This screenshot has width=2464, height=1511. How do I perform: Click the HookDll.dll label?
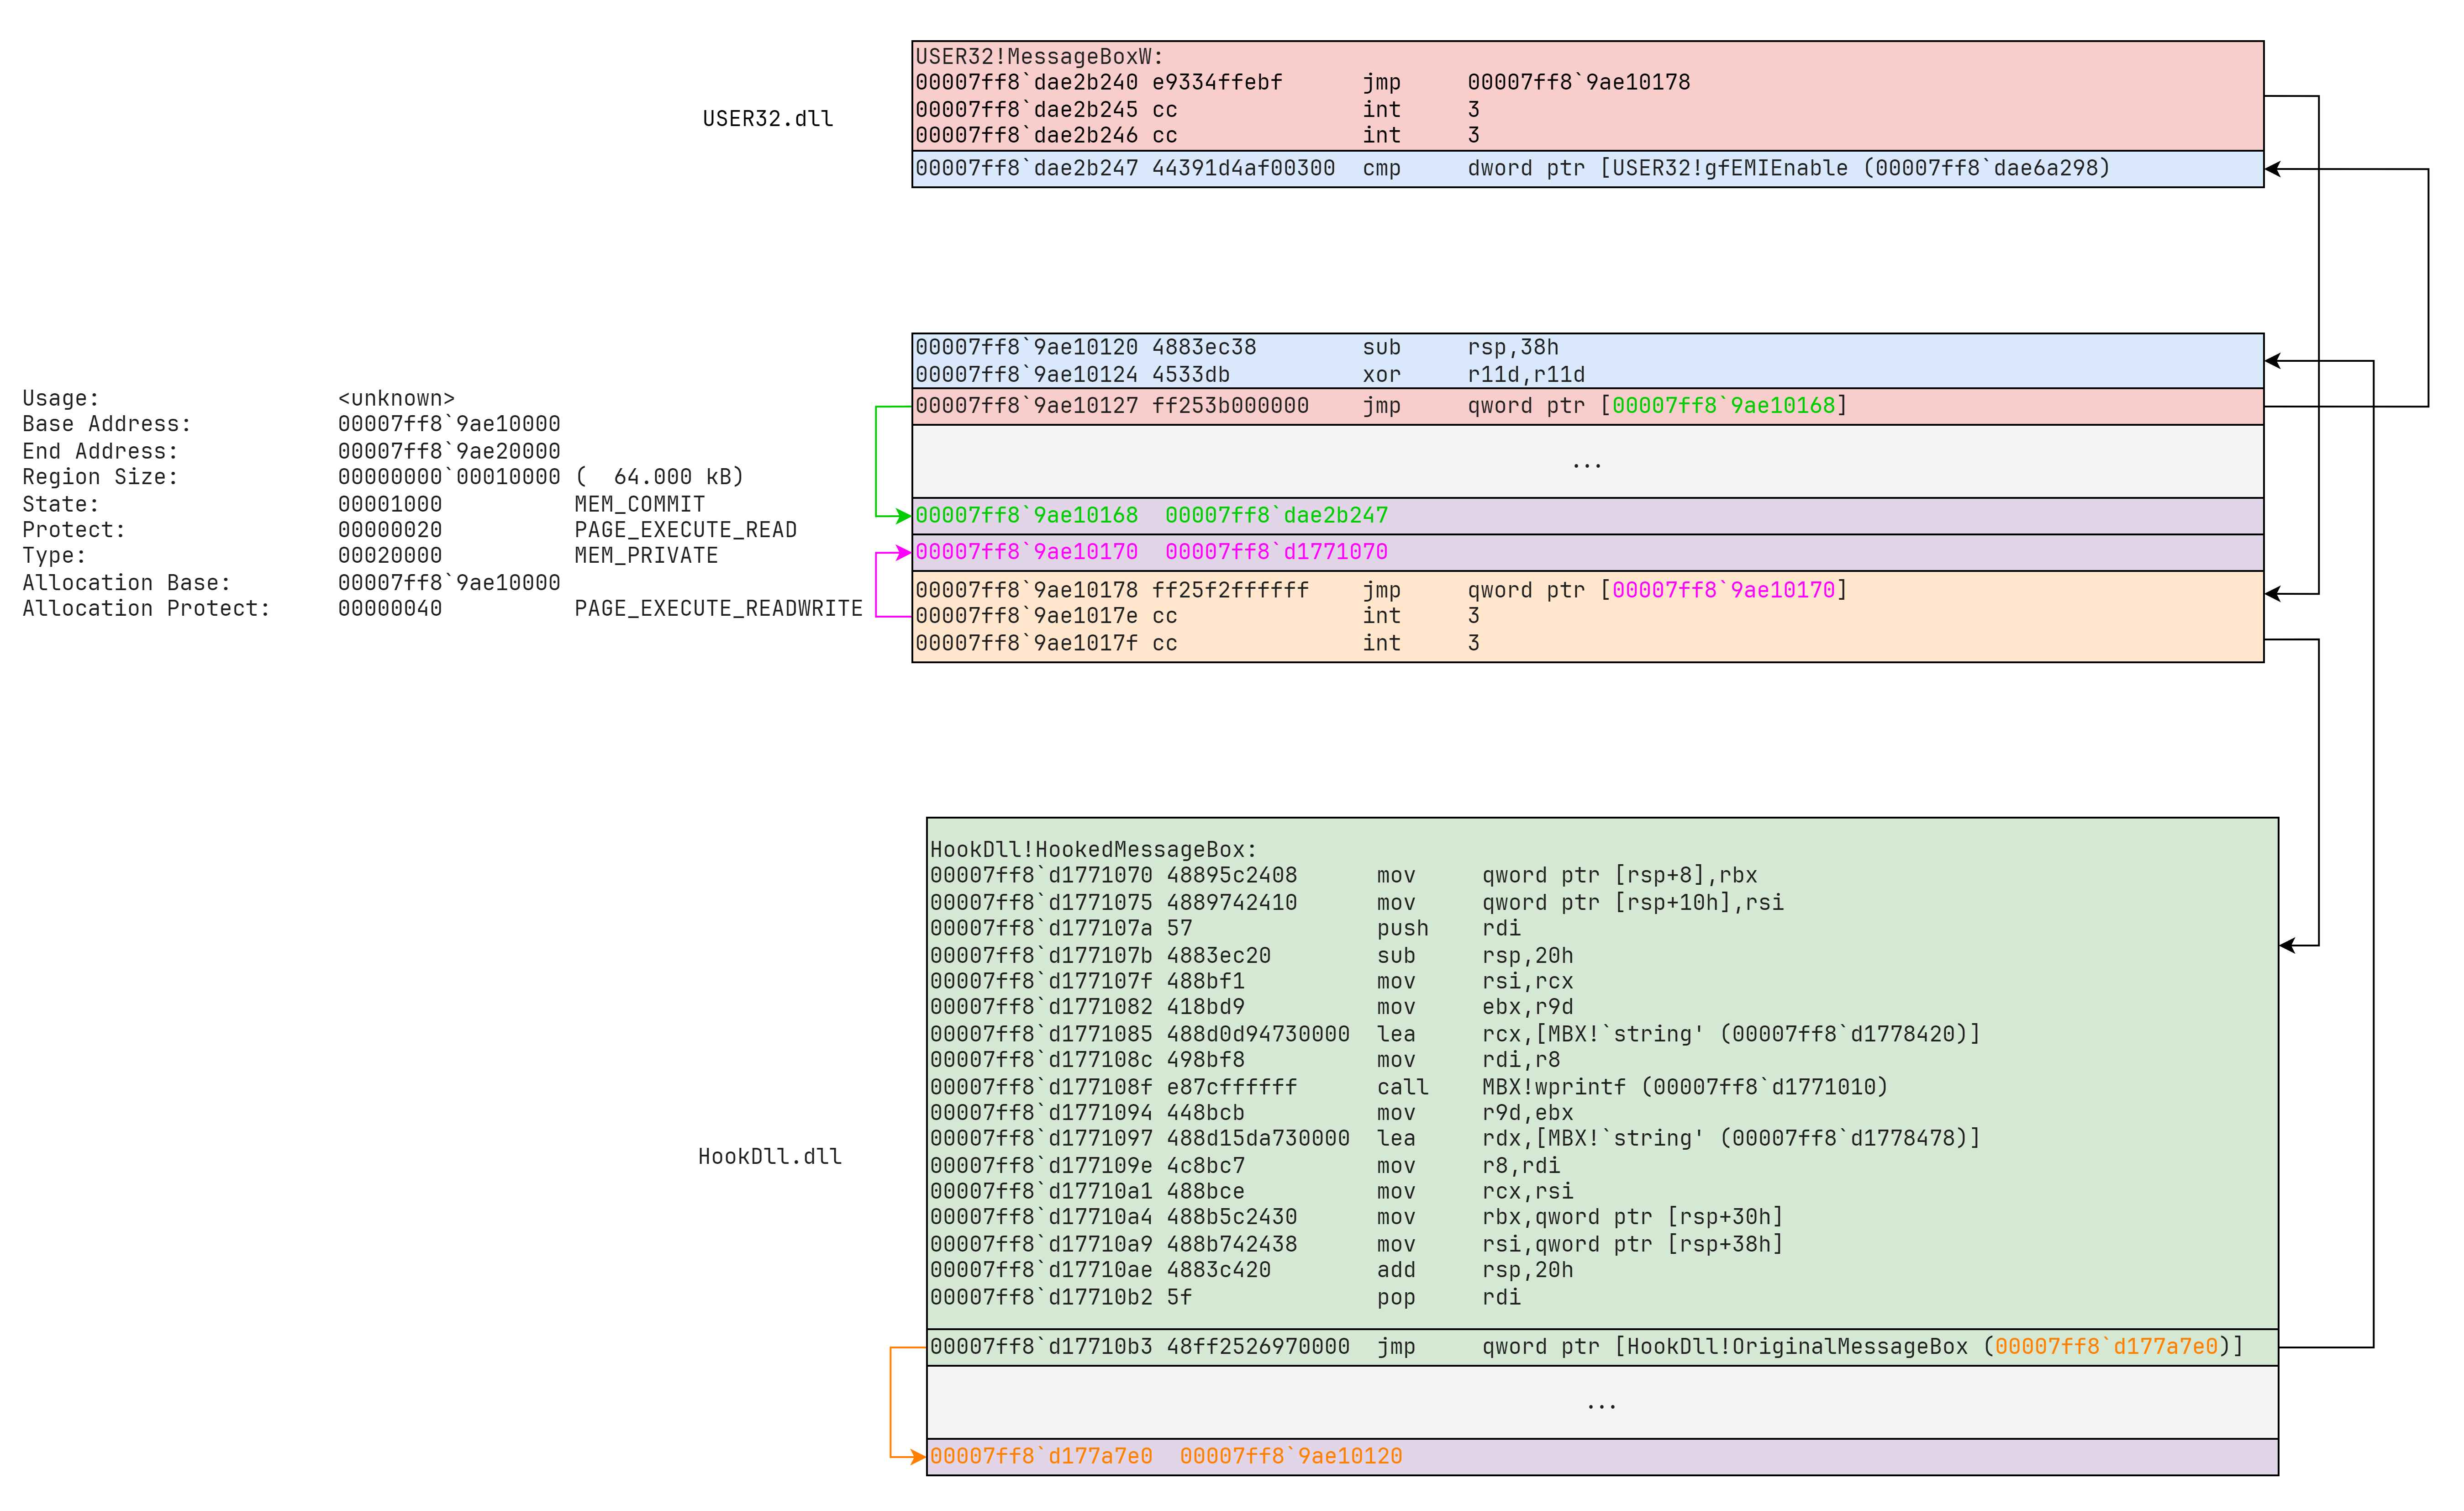click(x=769, y=1157)
